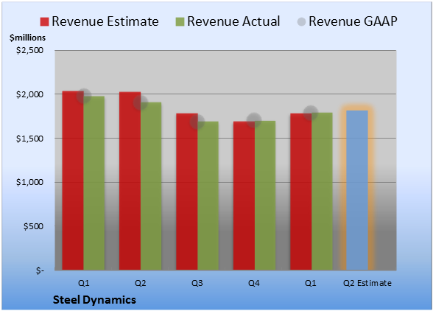Image resolution: width=433 pixels, height=311 pixels.
Task: Click the green Revenue Actual legend swatch
Action: click(180, 21)
